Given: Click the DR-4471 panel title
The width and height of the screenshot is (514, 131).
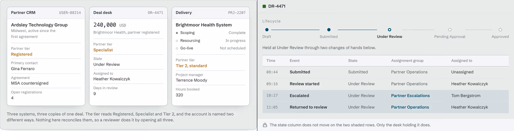Looking at the screenshot, I should point(277,6).
